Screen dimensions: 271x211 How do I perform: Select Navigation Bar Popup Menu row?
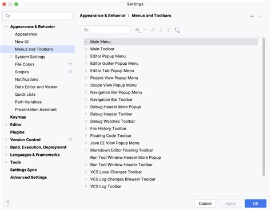(x=170, y=92)
